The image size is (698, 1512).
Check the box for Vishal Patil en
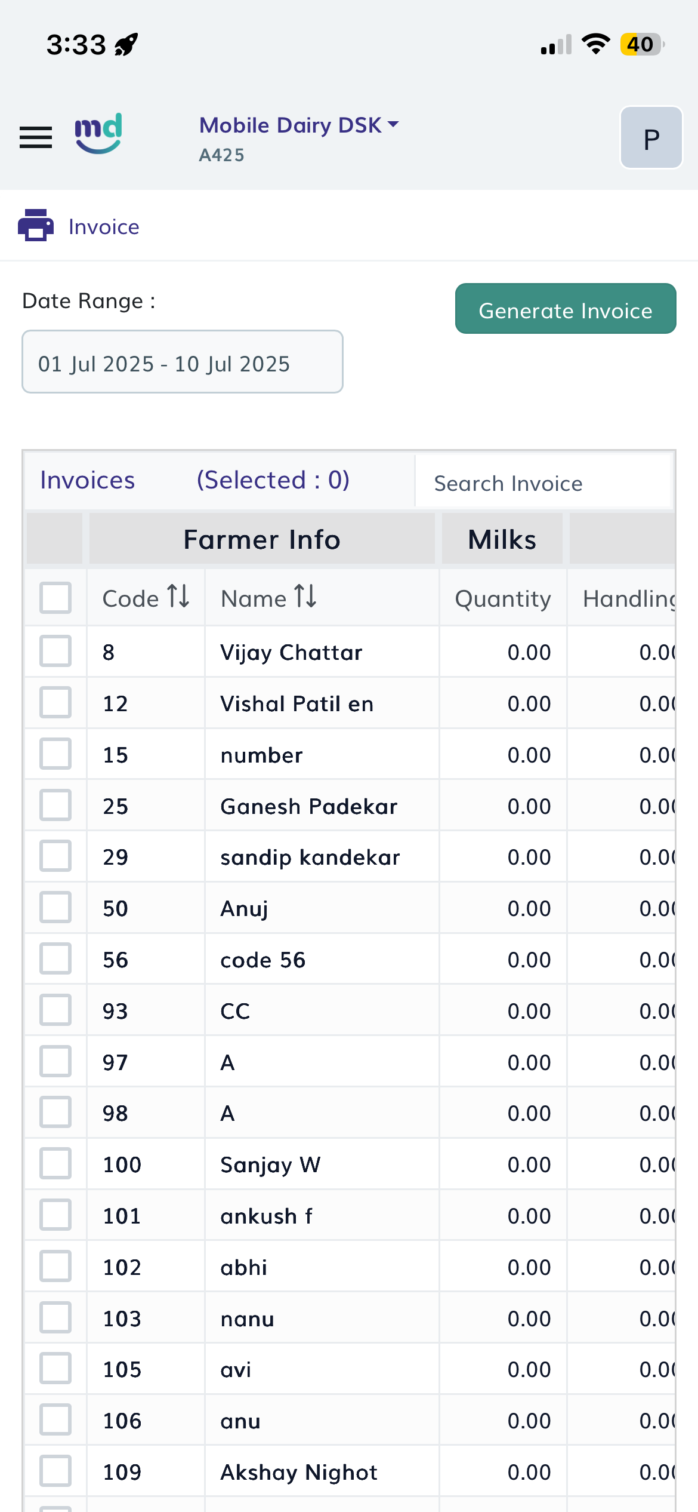click(x=55, y=702)
